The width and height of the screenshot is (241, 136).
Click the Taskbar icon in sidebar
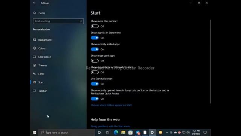[x=34, y=91]
